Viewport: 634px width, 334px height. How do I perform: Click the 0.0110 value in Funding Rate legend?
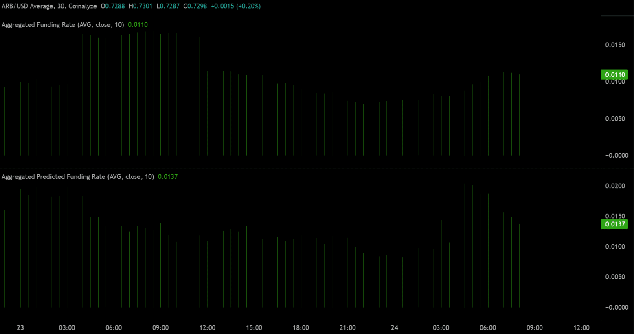[x=138, y=25]
